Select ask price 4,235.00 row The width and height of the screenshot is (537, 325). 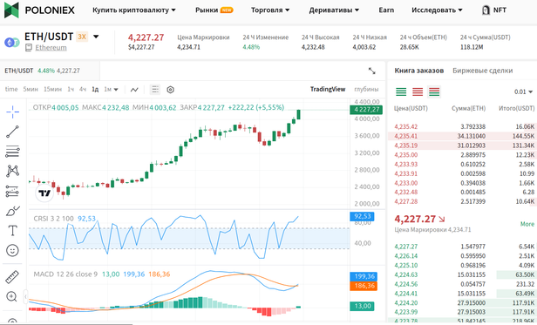click(x=462, y=155)
